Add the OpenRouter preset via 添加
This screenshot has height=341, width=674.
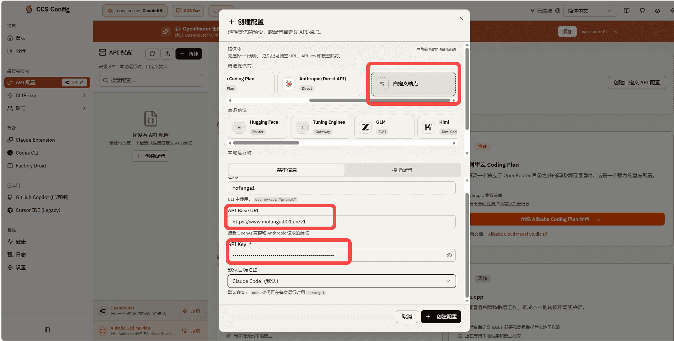point(191,311)
